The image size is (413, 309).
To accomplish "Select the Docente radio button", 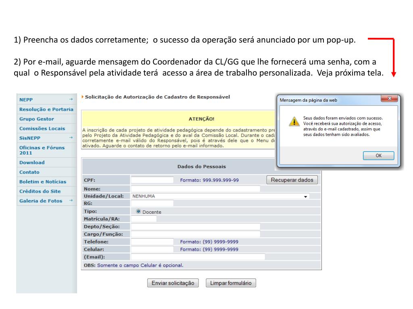I will coord(138,212).
